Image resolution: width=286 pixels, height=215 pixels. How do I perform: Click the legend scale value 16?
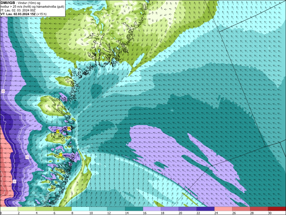145,213
